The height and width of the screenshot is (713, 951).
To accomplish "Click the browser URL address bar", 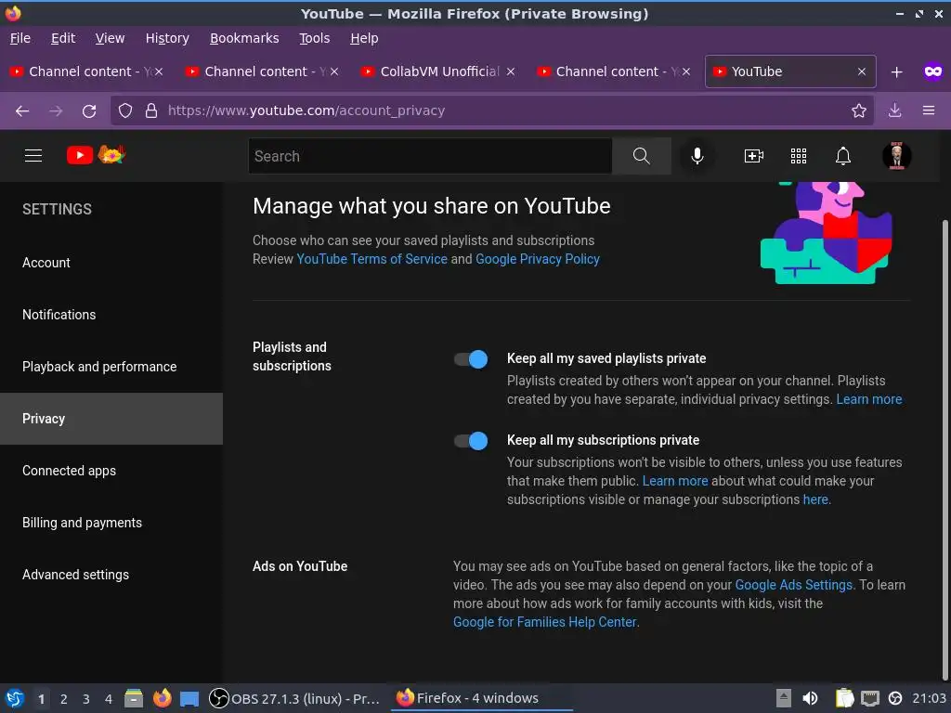I will [x=491, y=110].
